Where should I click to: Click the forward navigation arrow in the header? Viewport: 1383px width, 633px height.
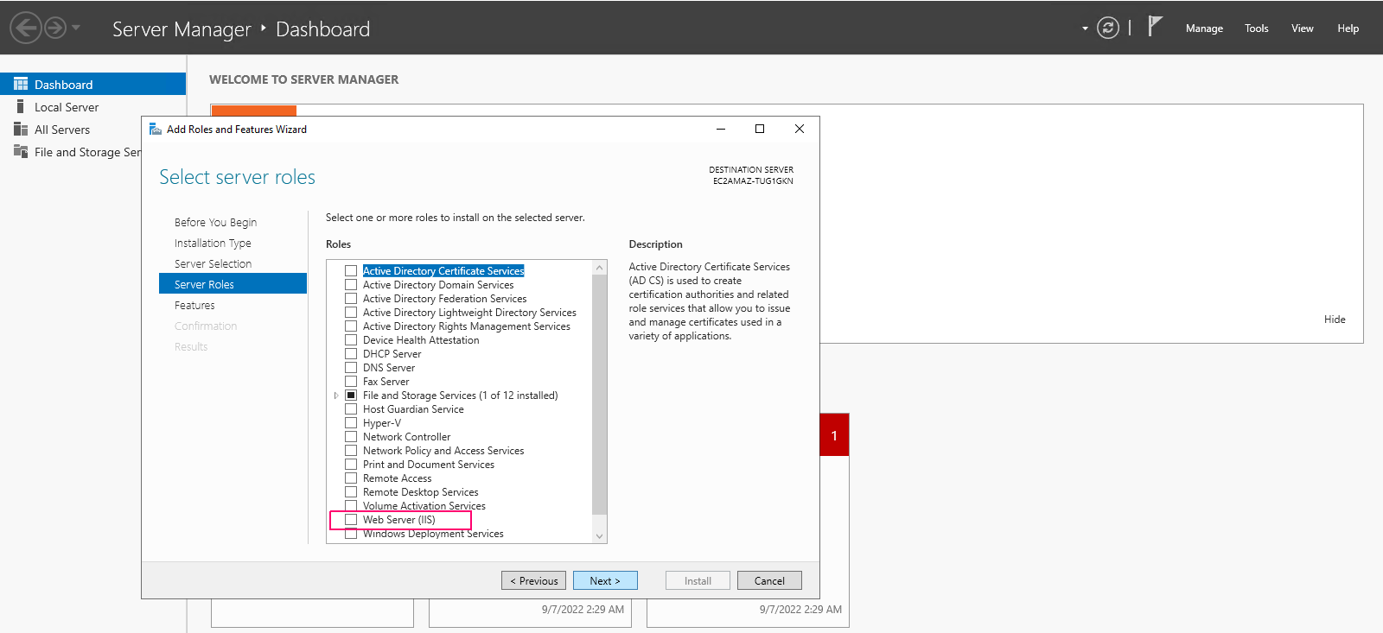(x=55, y=28)
